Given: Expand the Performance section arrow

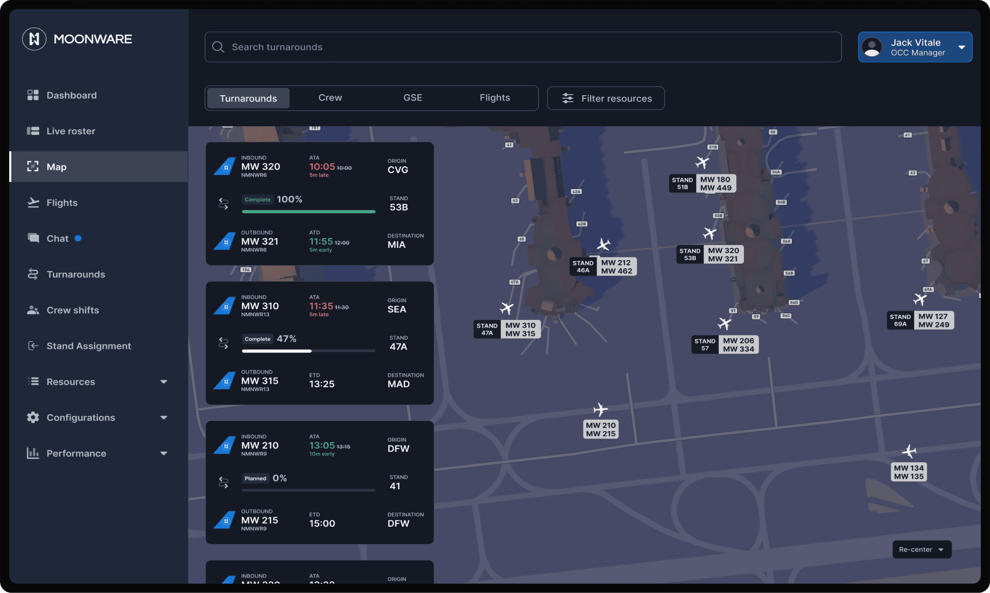Looking at the screenshot, I should [163, 453].
